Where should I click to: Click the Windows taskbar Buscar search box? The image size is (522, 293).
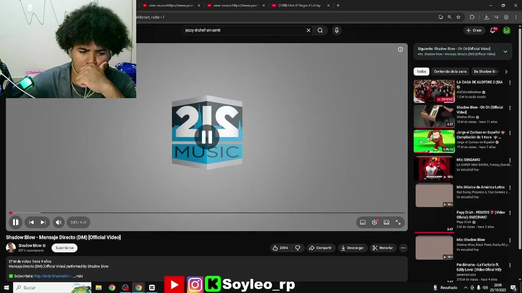point(52,288)
